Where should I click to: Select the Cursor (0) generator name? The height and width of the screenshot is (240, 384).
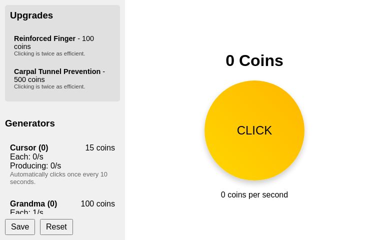pos(29,148)
